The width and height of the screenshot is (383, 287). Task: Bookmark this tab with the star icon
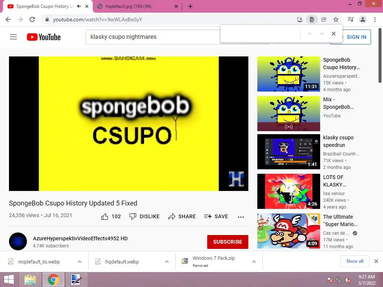(336, 19)
